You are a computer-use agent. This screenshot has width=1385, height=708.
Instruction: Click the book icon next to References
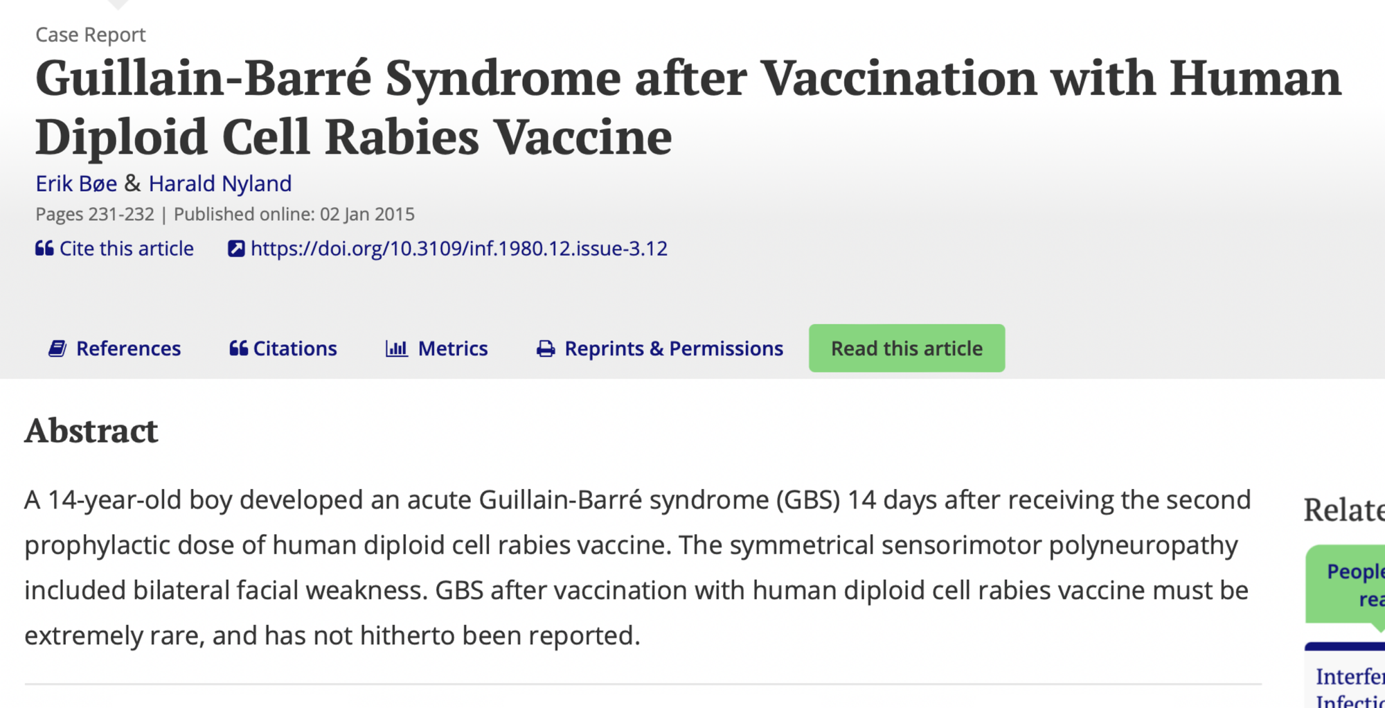pyautogui.click(x=57, y=348)
